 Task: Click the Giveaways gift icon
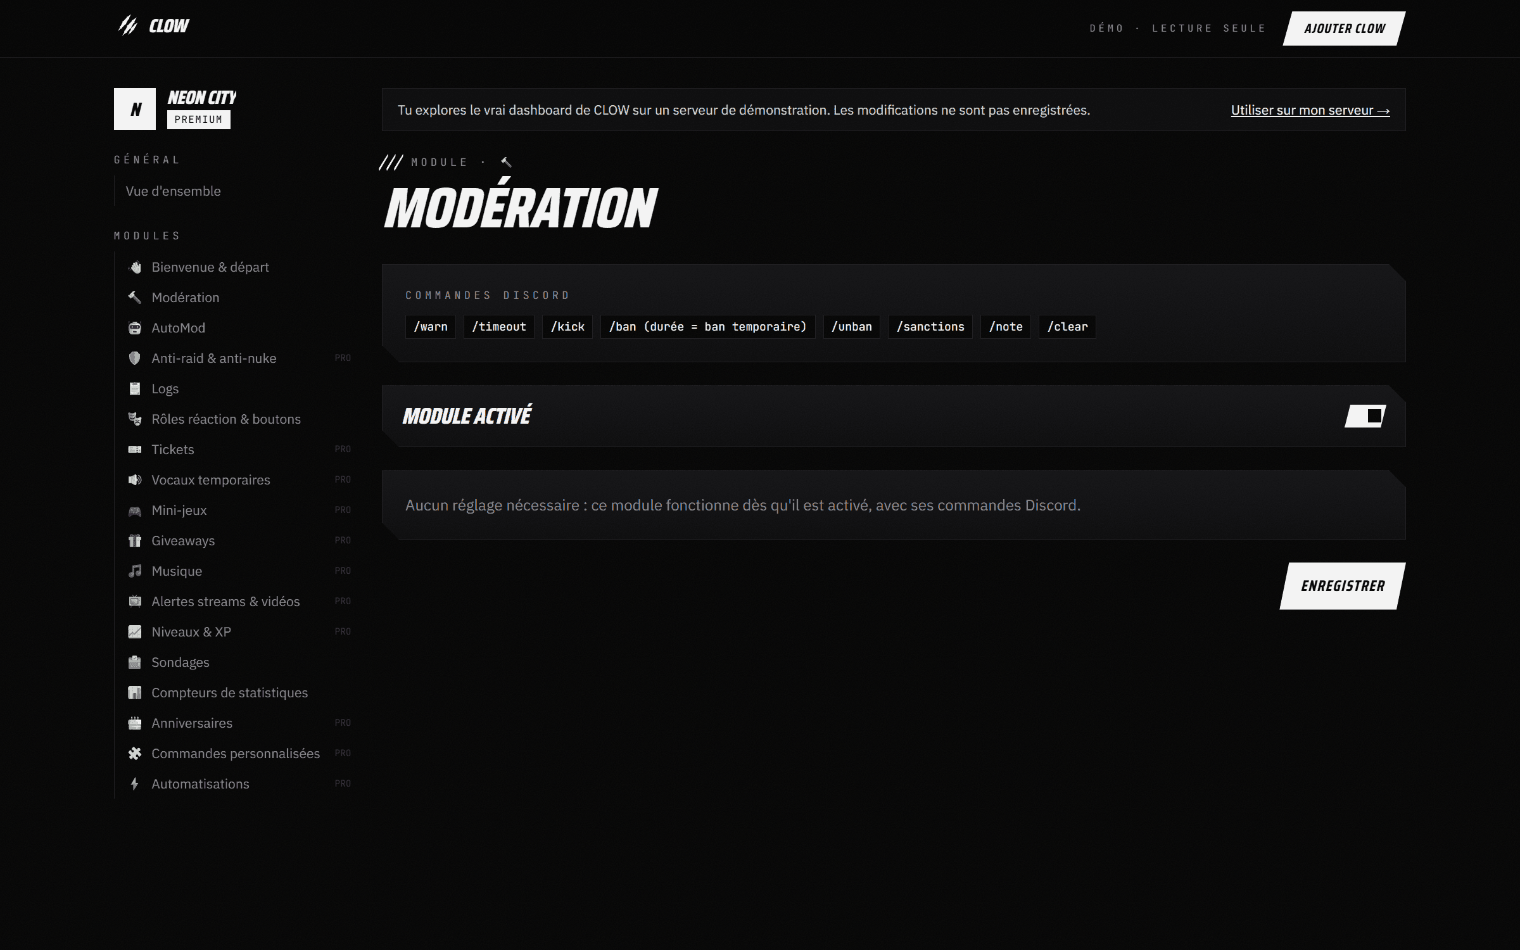[134, 541]
